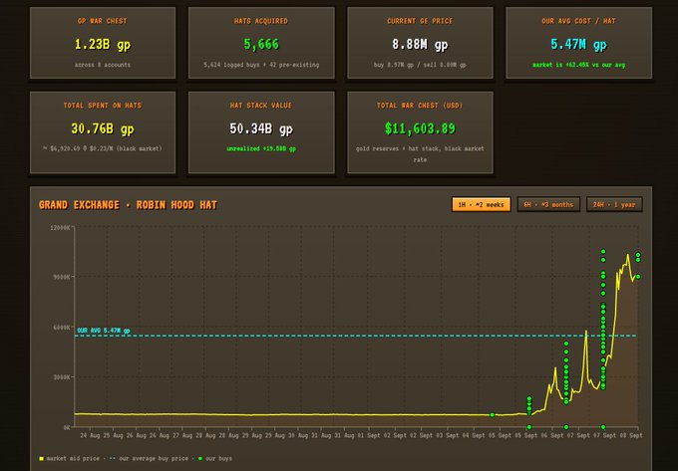Click the '9000K' y-axis label
Image resolution: width=678 pixels, height=471 pixels.
(62, 277)
